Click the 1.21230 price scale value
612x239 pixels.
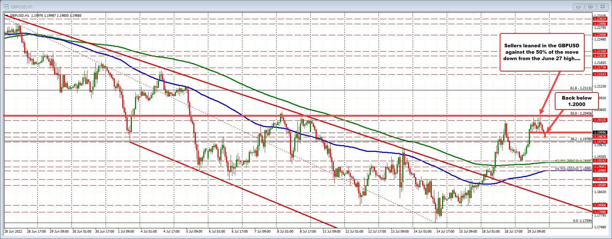coord(600,86)
